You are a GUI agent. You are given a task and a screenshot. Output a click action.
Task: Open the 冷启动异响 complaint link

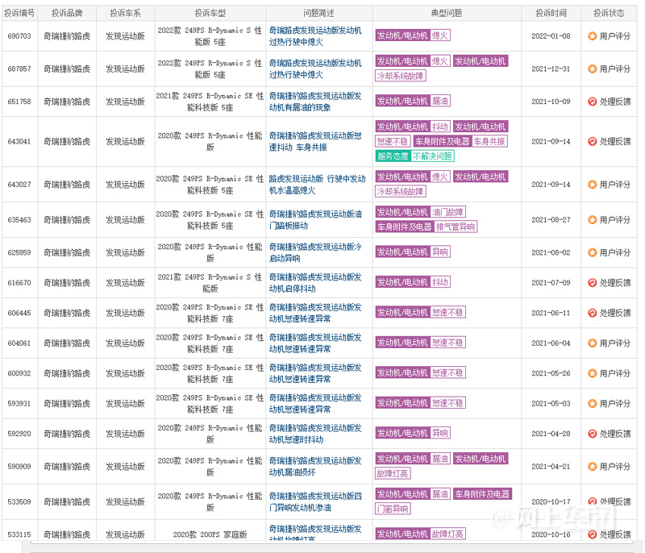tap(315, 252)
